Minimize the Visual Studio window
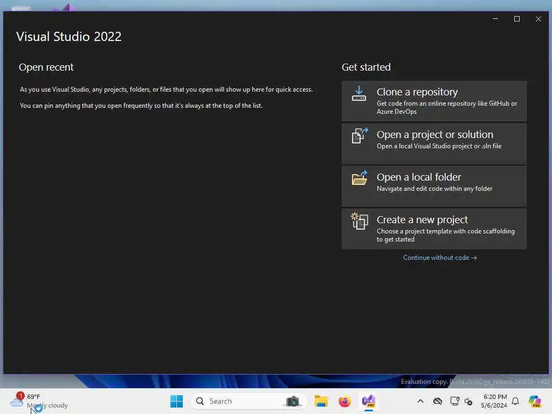Image resolution: width=552 pixels, height=414 pixels. pyautogui.click(x=495, y=19)
